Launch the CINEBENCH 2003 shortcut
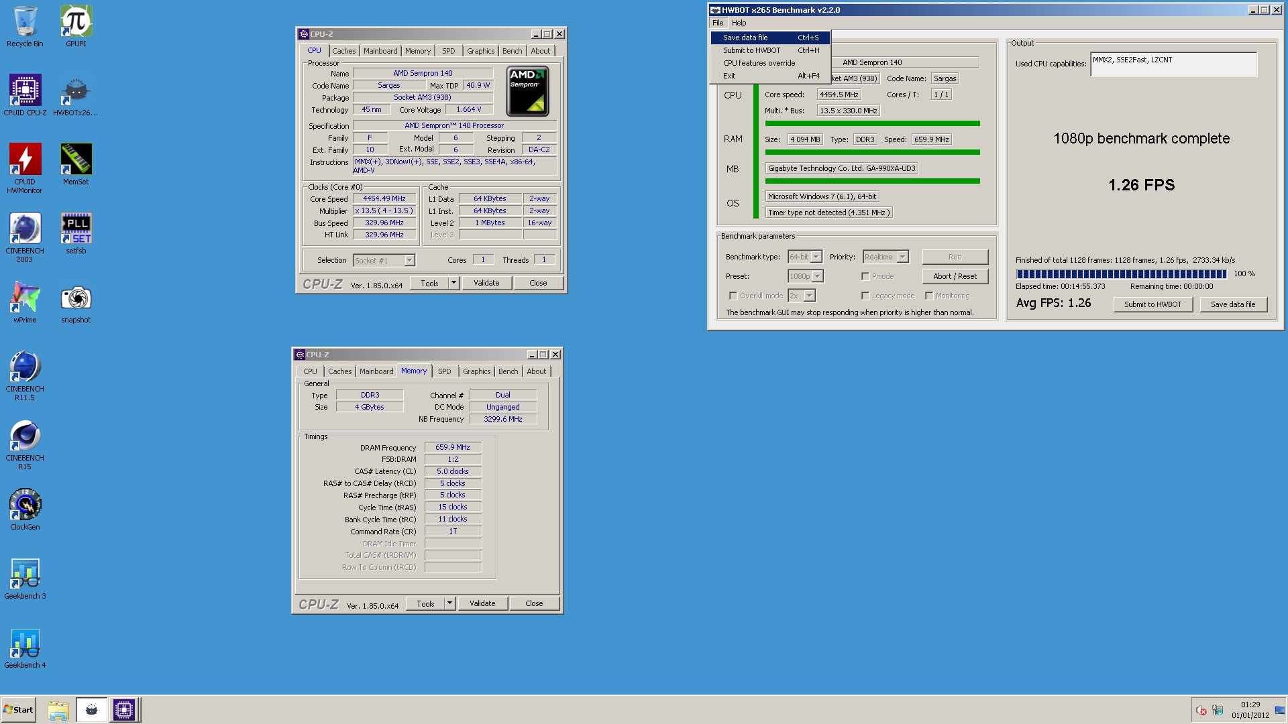Screen dimensions: 1288x724 tap(25, 237)
